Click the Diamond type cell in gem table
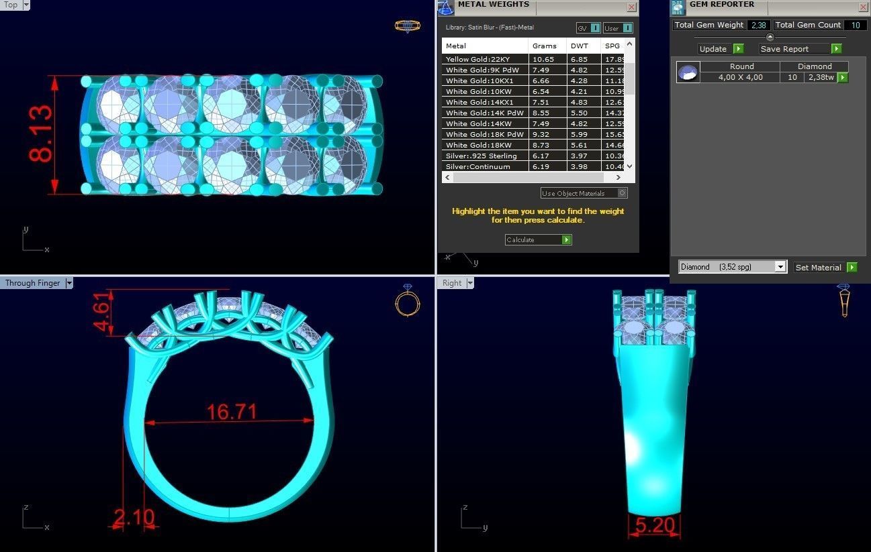Screen dimensions: 871x552 point(815,66)
